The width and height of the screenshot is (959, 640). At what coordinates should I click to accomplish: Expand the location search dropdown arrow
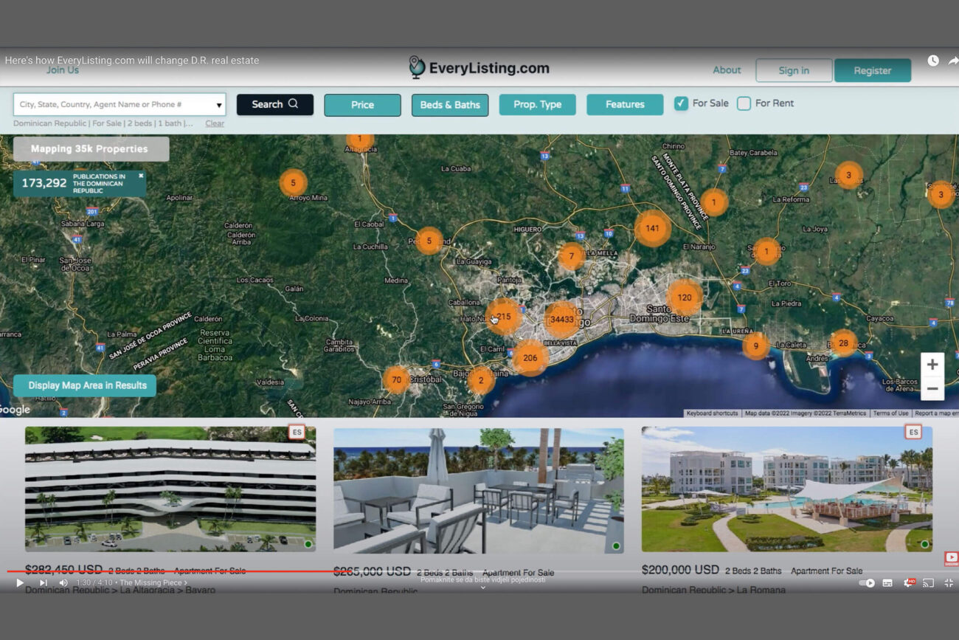[219, 105]
